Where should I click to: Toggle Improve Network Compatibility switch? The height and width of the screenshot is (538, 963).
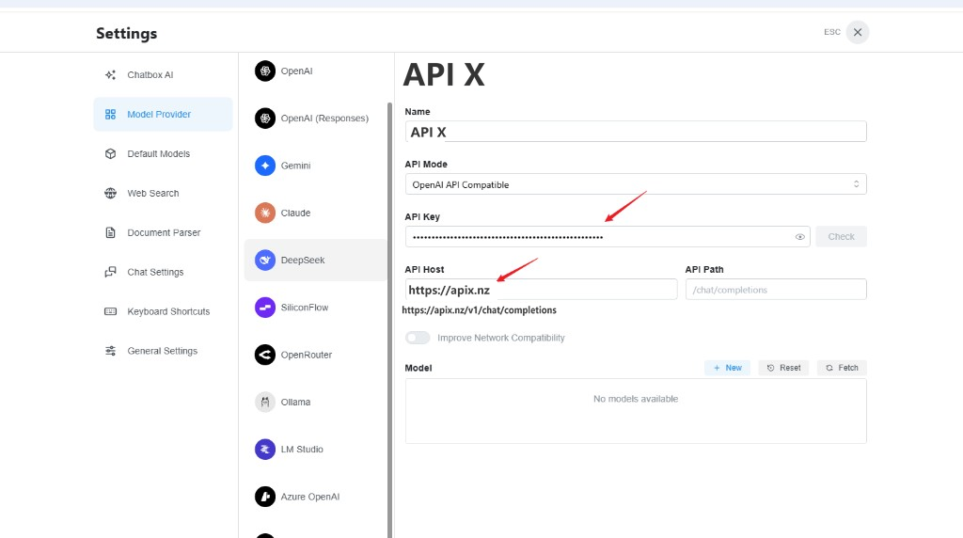click(x=418, y=338)
